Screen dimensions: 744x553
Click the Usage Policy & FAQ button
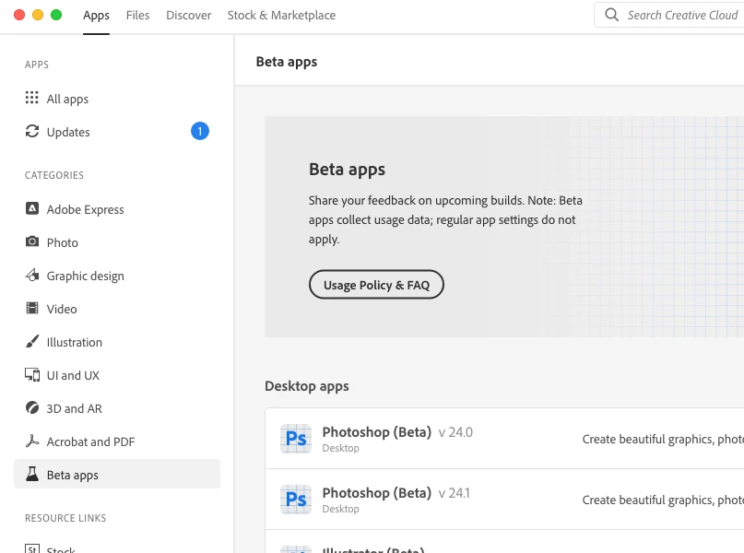click(x=376, y=285)
